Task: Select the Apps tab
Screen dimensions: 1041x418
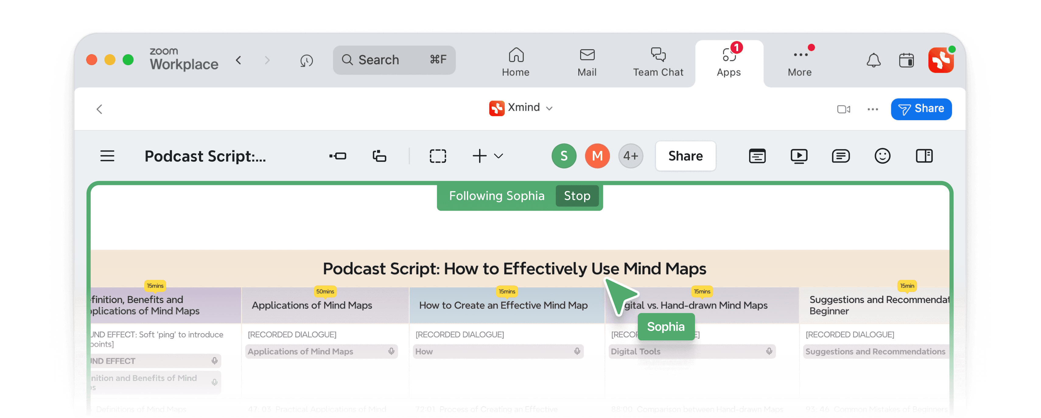Action: [729, 63]
